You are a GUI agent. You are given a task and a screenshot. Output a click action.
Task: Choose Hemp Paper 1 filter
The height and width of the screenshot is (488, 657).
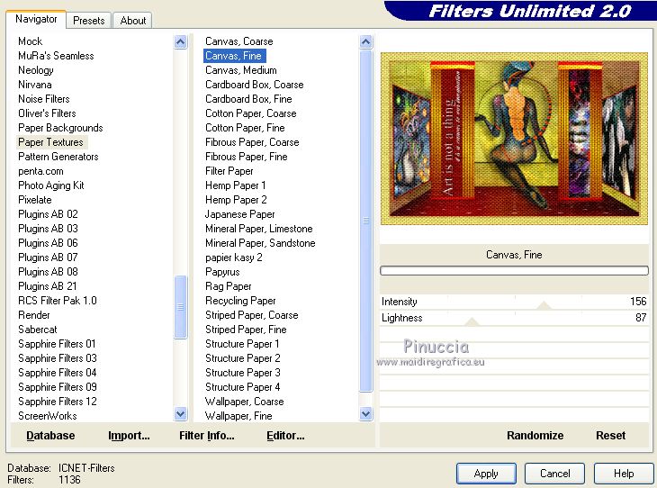click(x=235, y=185)
